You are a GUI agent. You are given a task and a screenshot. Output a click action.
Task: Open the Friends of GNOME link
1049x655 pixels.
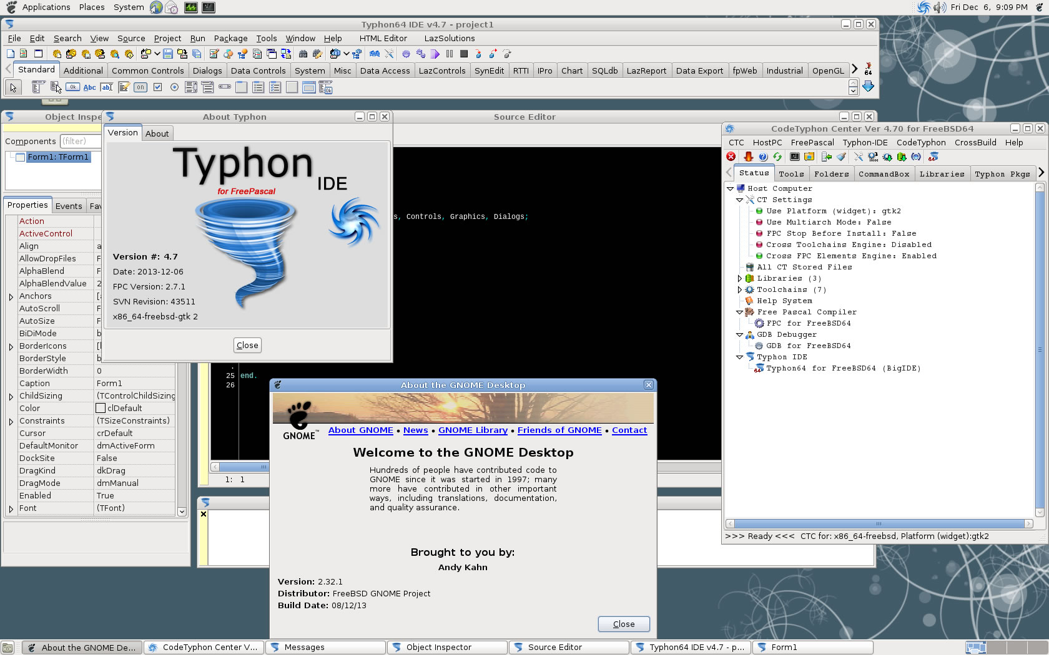point(559,430)
